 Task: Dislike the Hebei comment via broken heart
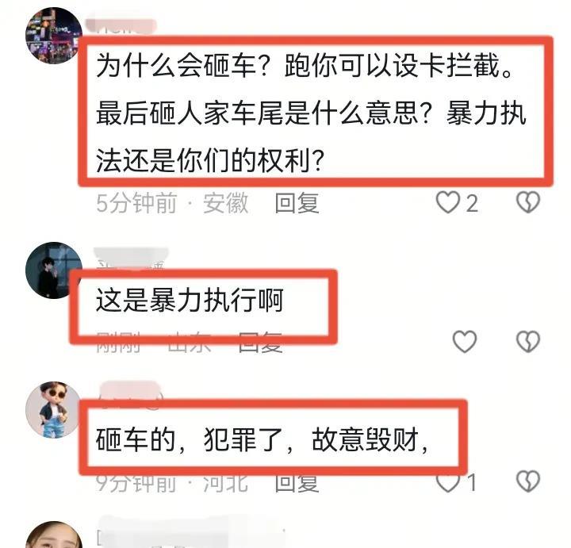(x=528, y=481)
